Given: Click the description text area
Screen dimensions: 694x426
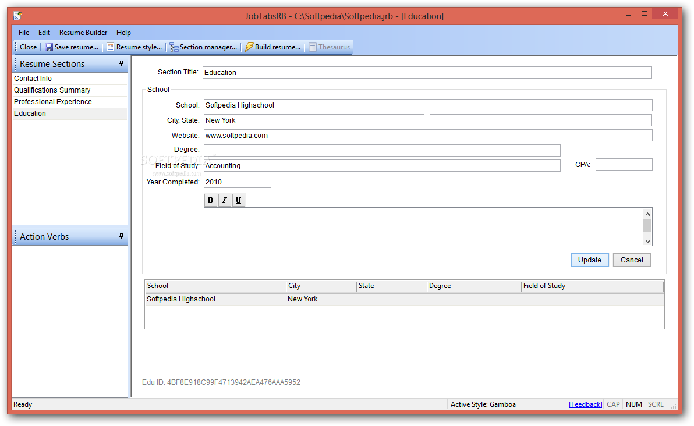Looking at the screenshot, I should (423, 226).
